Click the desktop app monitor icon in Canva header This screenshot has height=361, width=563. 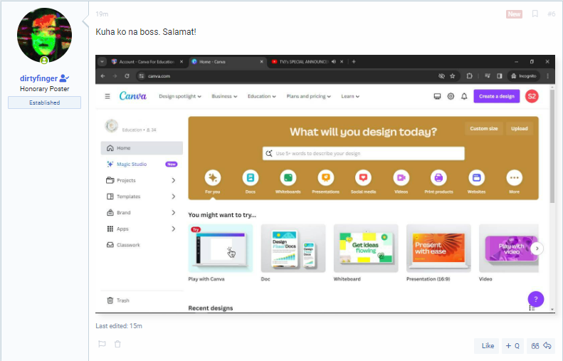437,96
